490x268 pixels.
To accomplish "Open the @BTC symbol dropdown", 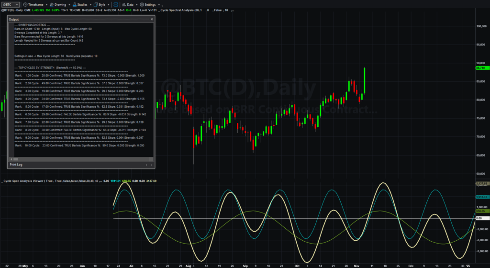I will [x=11, y=5].
